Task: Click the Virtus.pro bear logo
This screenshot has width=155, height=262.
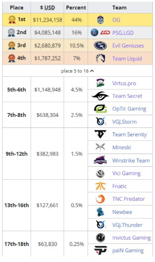Action: point(100,83)
